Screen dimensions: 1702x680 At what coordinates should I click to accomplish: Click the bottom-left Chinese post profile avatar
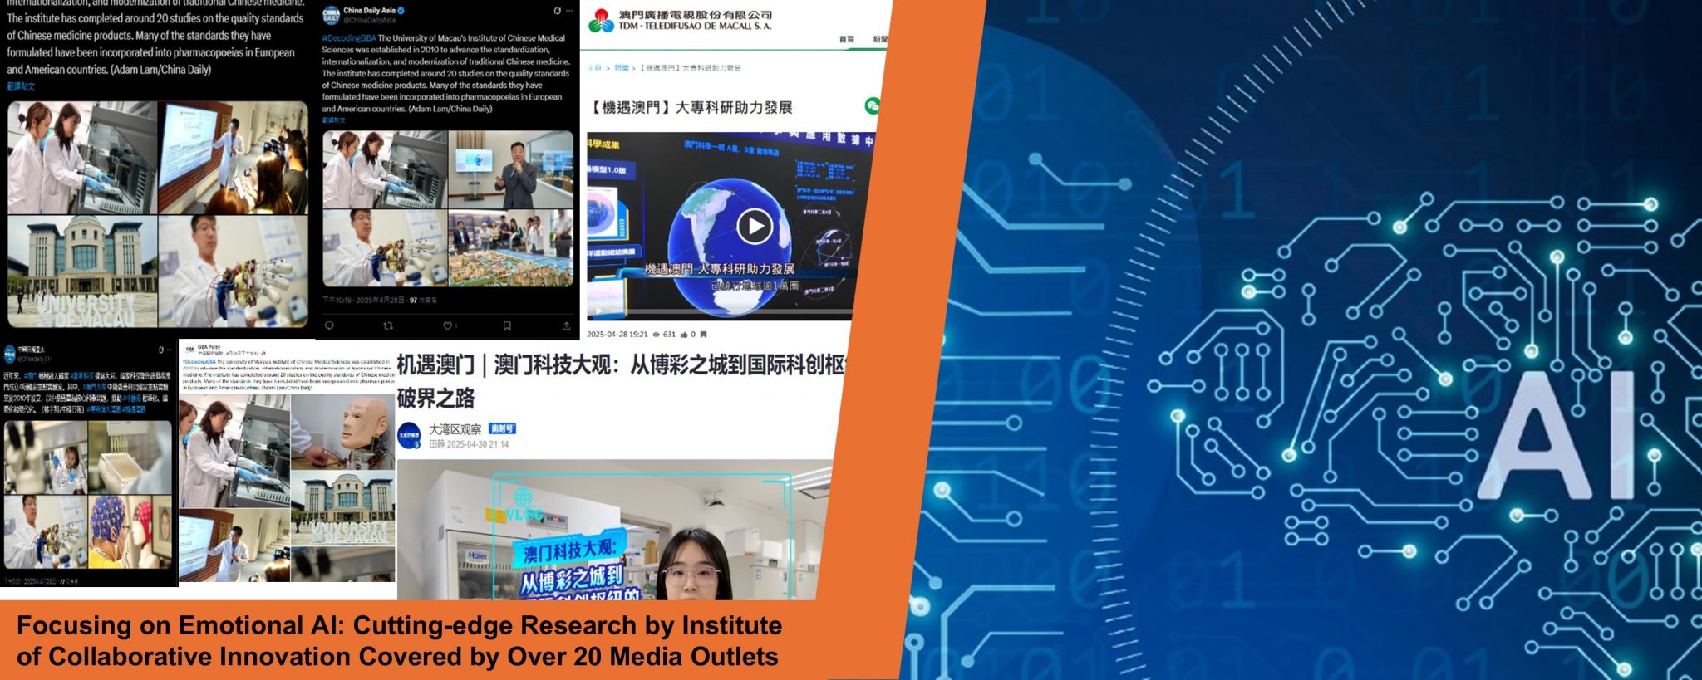(10, 354)
